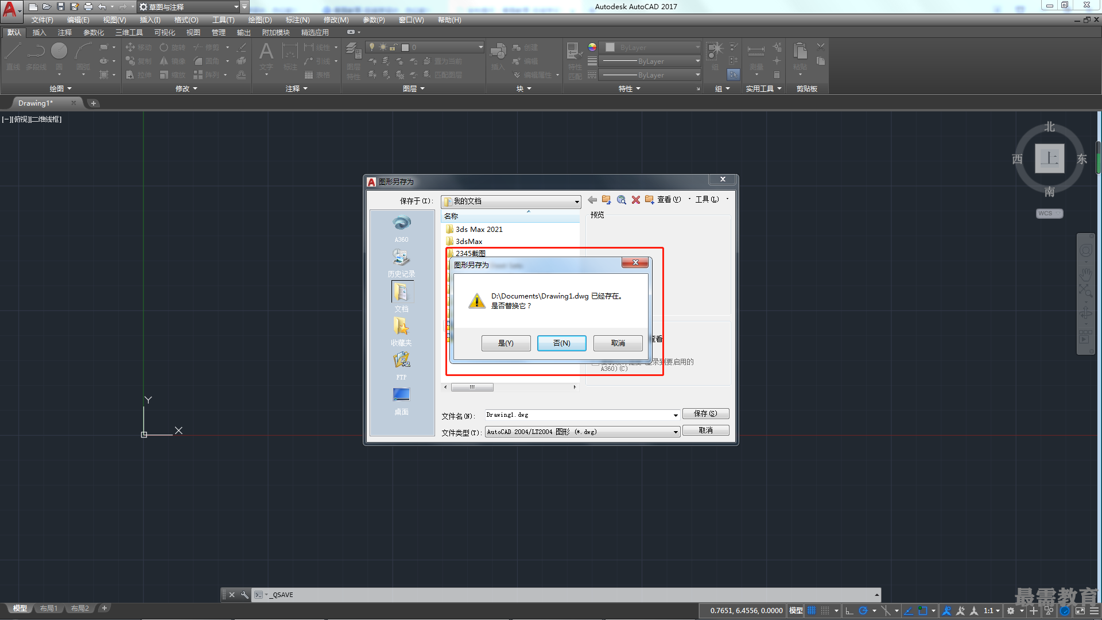Switch to the 三维工具 ribbon tab

click(x=129, y=33)
